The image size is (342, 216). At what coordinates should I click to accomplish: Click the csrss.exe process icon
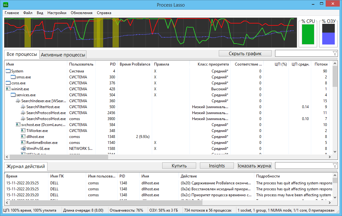click(x=8, y=83)
